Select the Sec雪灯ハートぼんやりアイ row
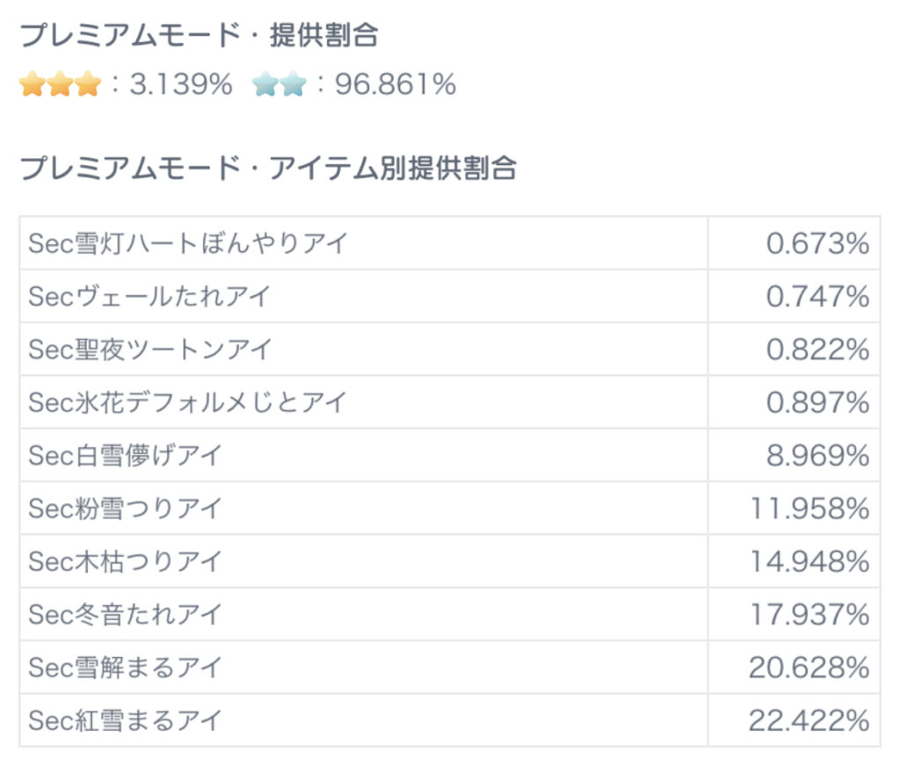Viewport: 900px width, 773px height. (x=189, y=243)
